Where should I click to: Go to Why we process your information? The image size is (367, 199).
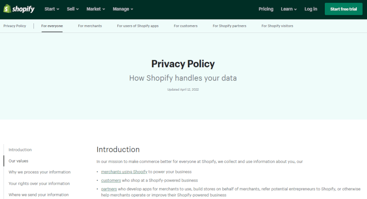[39, 172]
